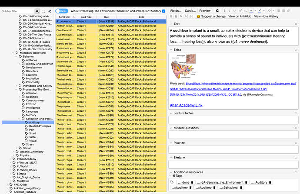Remove the done tag
Image resolution: width=300 pixels, height=194 pixels.
coord(192,182)
